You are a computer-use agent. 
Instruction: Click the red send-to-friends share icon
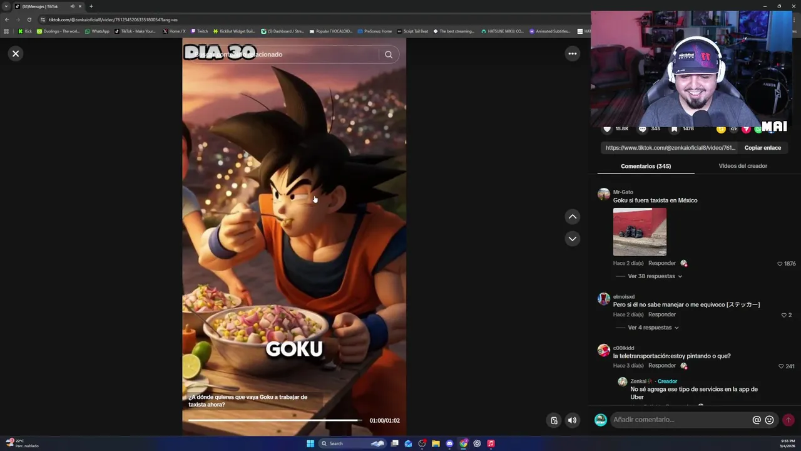(746, 129)
